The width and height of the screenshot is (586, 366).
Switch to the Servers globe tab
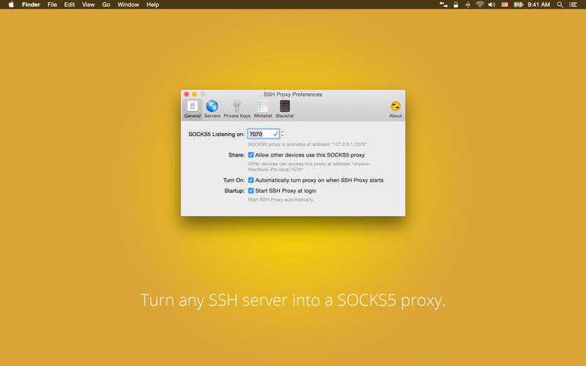point(212,109)
